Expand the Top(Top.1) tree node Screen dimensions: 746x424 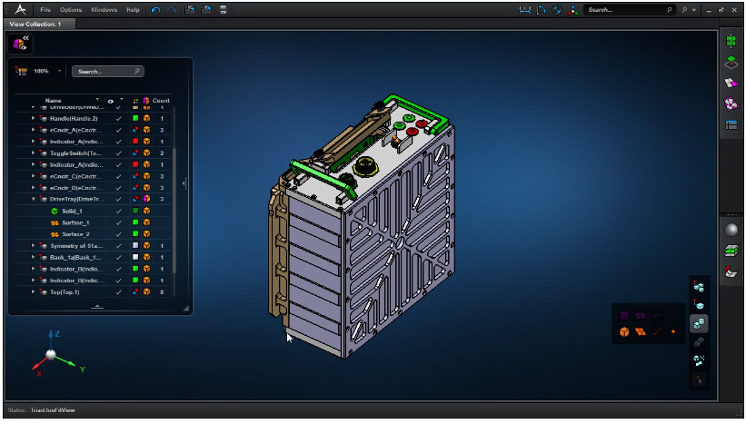point(33,291)
